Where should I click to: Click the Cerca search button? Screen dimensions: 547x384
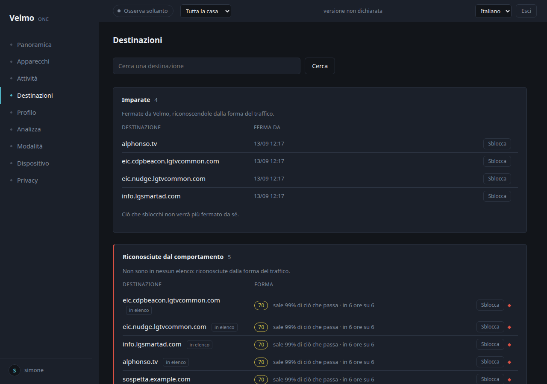click(320, 66)
